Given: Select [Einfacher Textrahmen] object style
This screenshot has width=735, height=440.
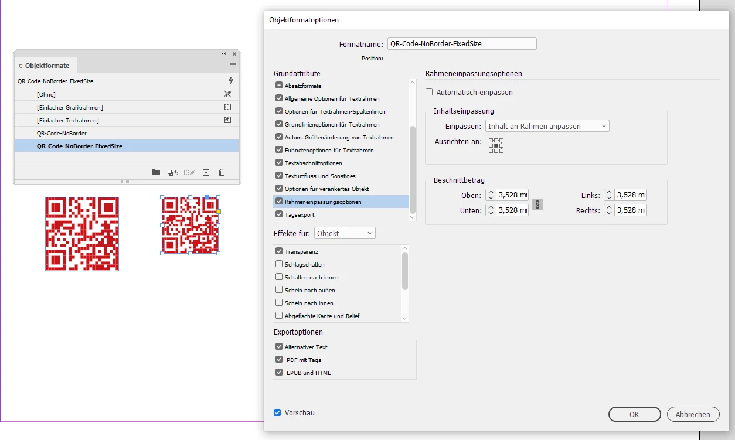Looking at the screenshot, I should (127, 120).
